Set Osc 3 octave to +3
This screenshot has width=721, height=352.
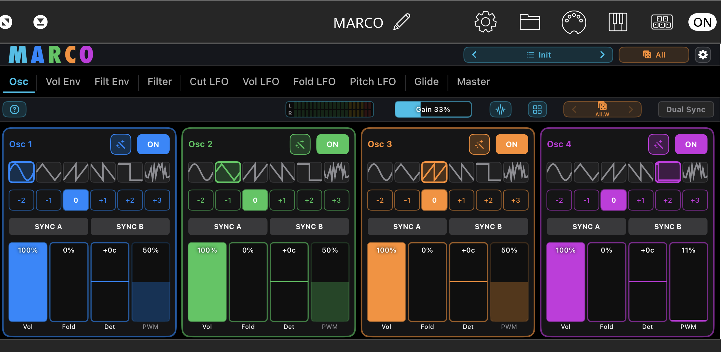point(516,200)
